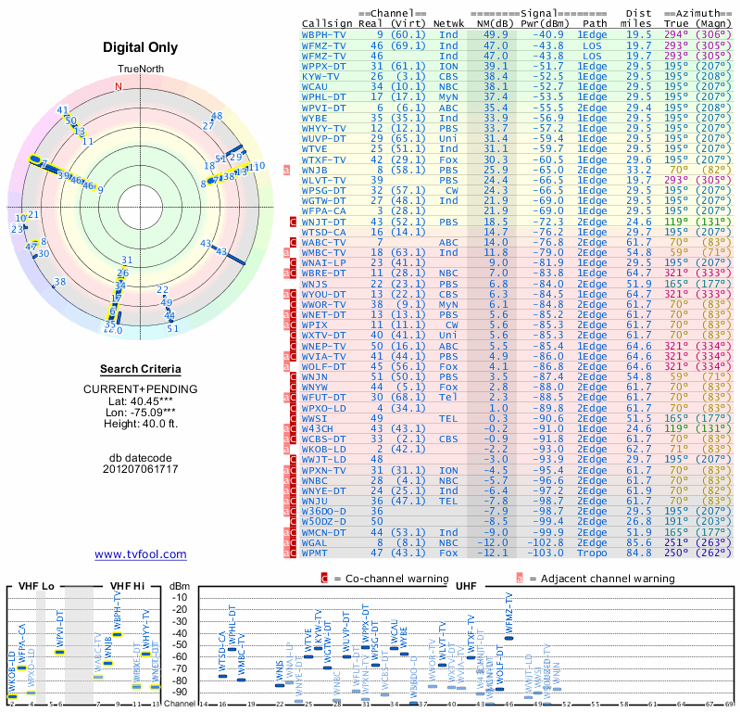The width and height of the screenshot is (741, 712).
Task: Click the C warning marker beside WWJT-LD row
Action: [x=293, y=460]
